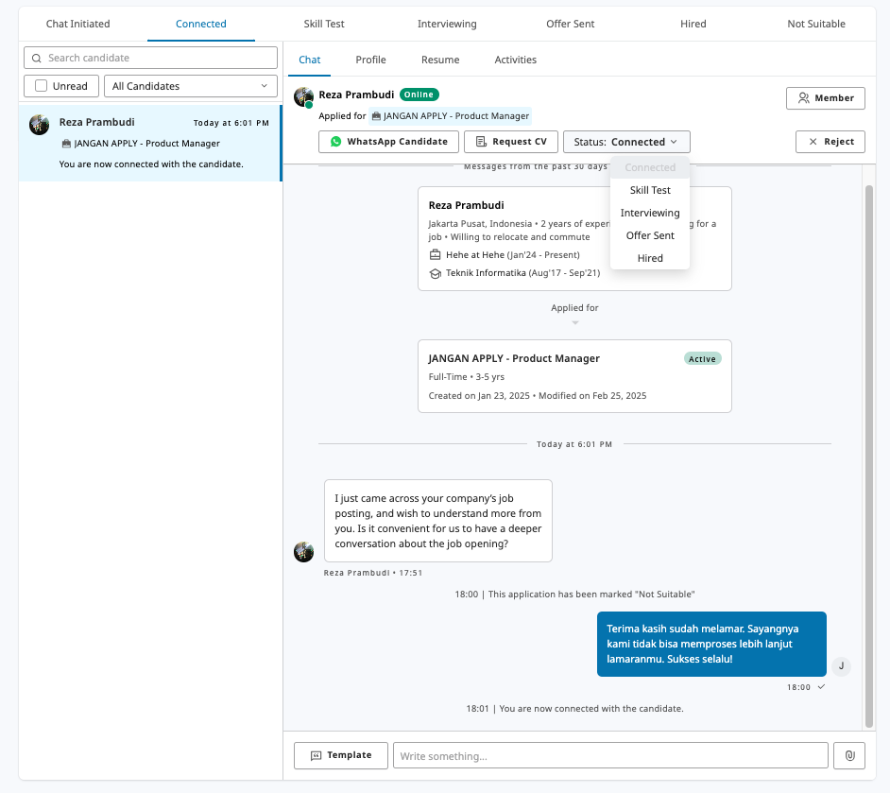The height and width of the screenshot is (793, 890).
Task: Open the Offer Sent pipeline tab
Action: [x=571, y=24]
